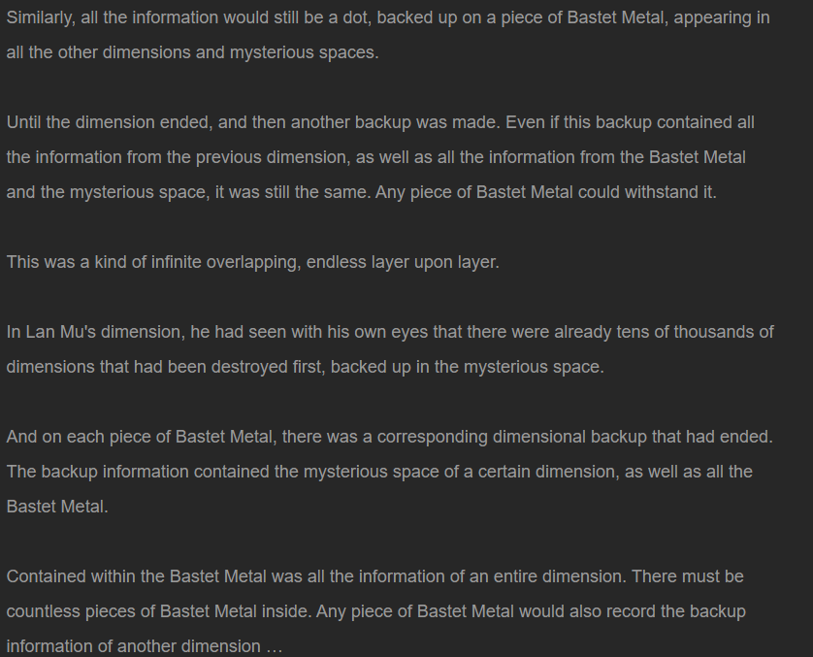Image resolution: width=813 pixels, height=657 pixels.
Task: Click the line beginning 'the information from the previous dimension'
Action: [x=375, y=157]
